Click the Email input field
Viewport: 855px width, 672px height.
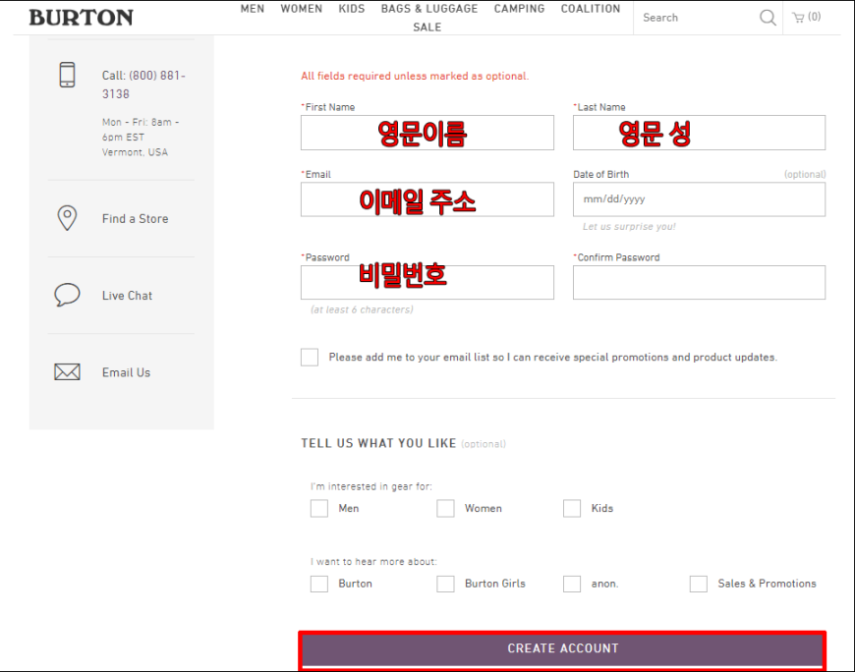[x=427, y=199]
